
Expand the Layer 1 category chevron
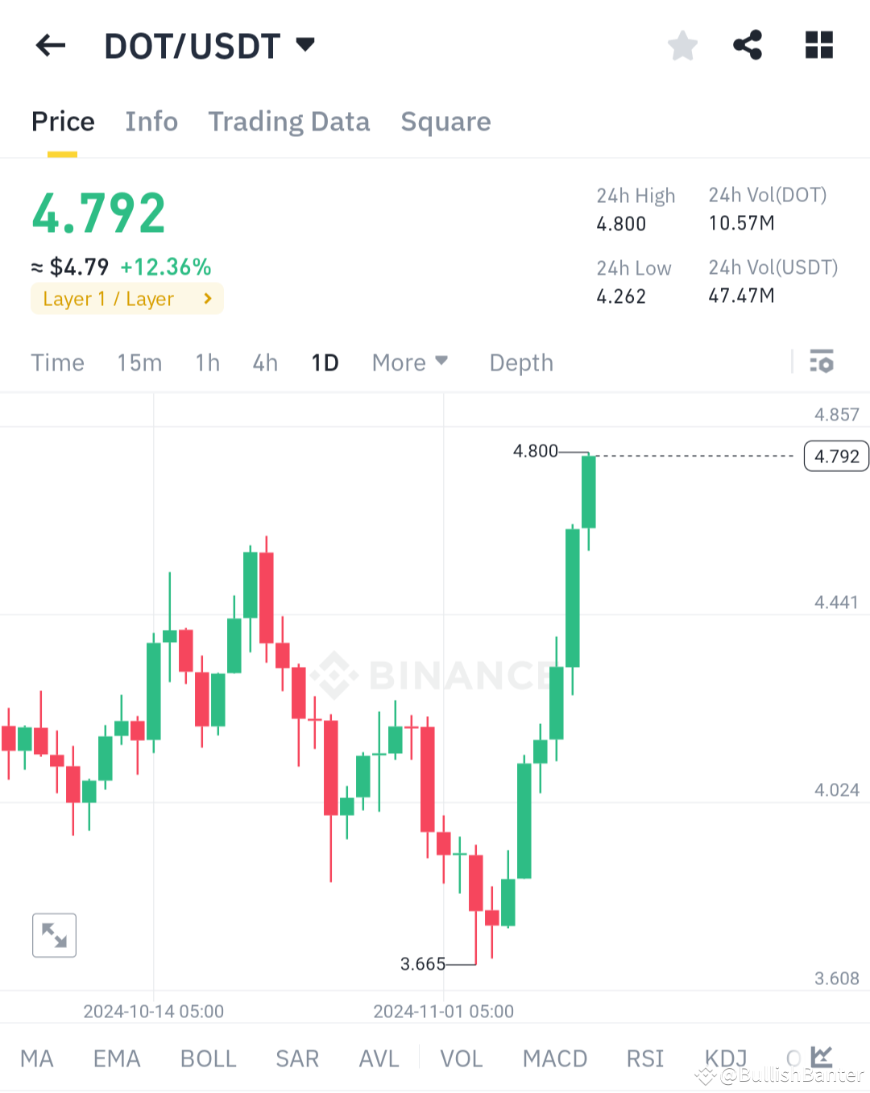click(x=208, y=299)
